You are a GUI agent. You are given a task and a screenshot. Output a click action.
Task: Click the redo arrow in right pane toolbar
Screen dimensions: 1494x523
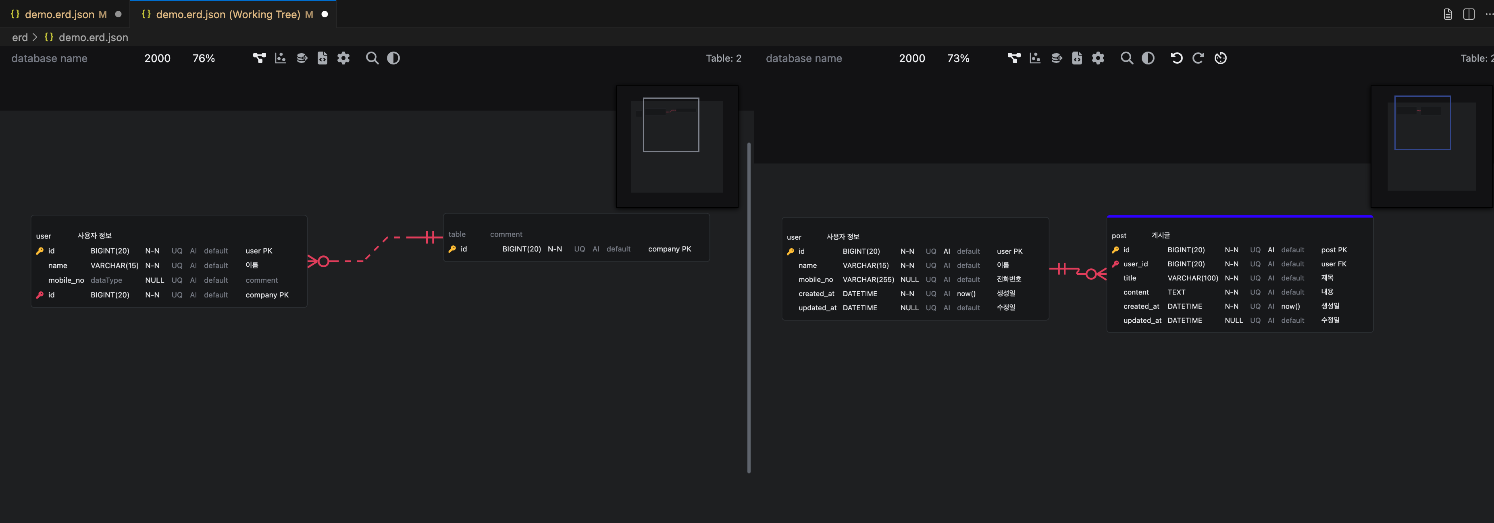click(x=1198, y=58)
